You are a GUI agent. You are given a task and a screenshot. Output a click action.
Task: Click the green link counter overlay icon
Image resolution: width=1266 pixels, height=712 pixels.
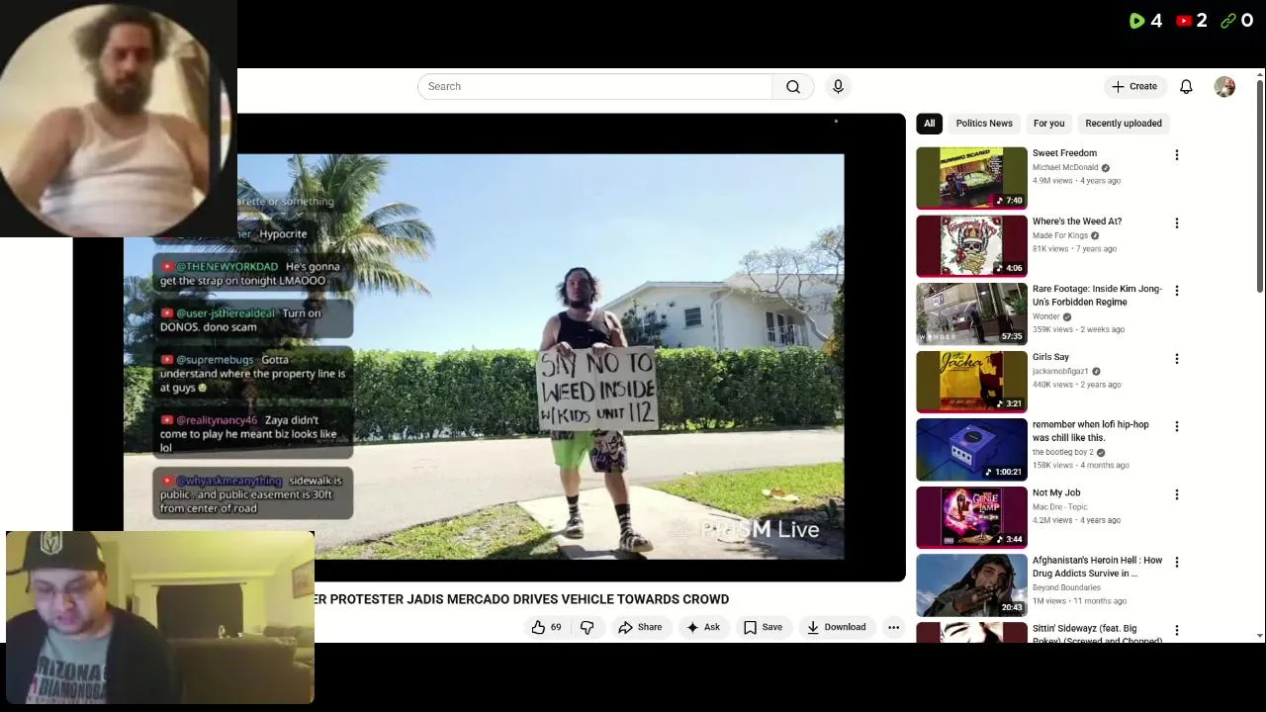pyautogui.click(x=1228, y=21)
